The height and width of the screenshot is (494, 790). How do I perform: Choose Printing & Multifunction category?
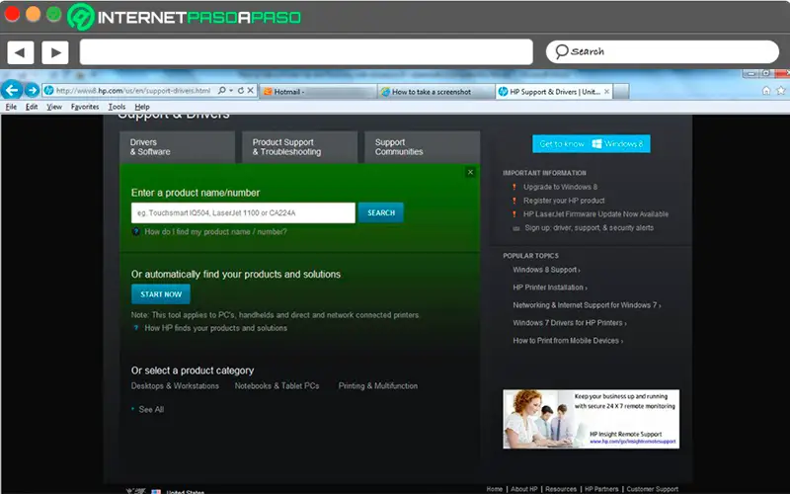(378, 386)
